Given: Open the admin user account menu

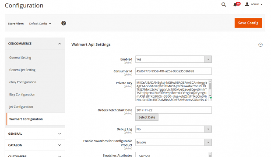Looking at the screenshot, I should (x=253, y=4).
